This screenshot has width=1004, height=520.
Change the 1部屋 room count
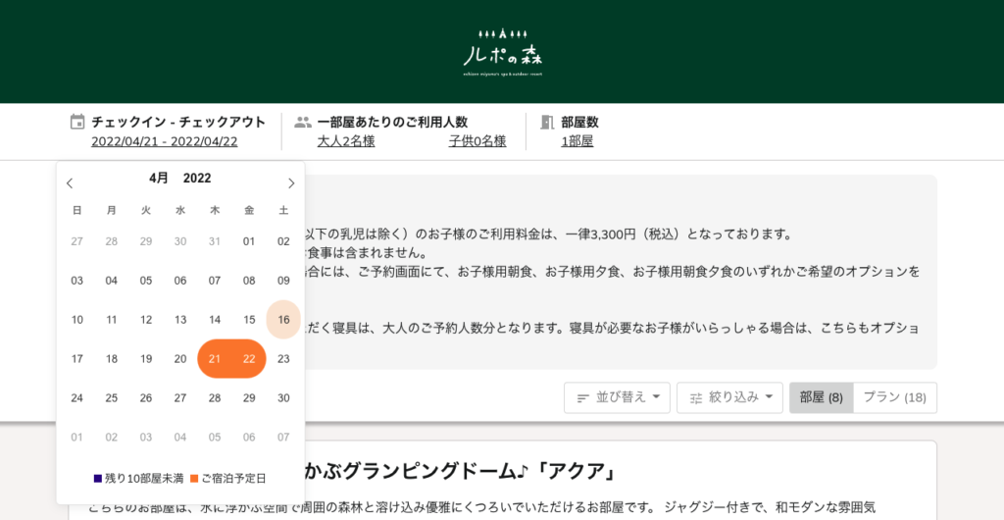577,141
